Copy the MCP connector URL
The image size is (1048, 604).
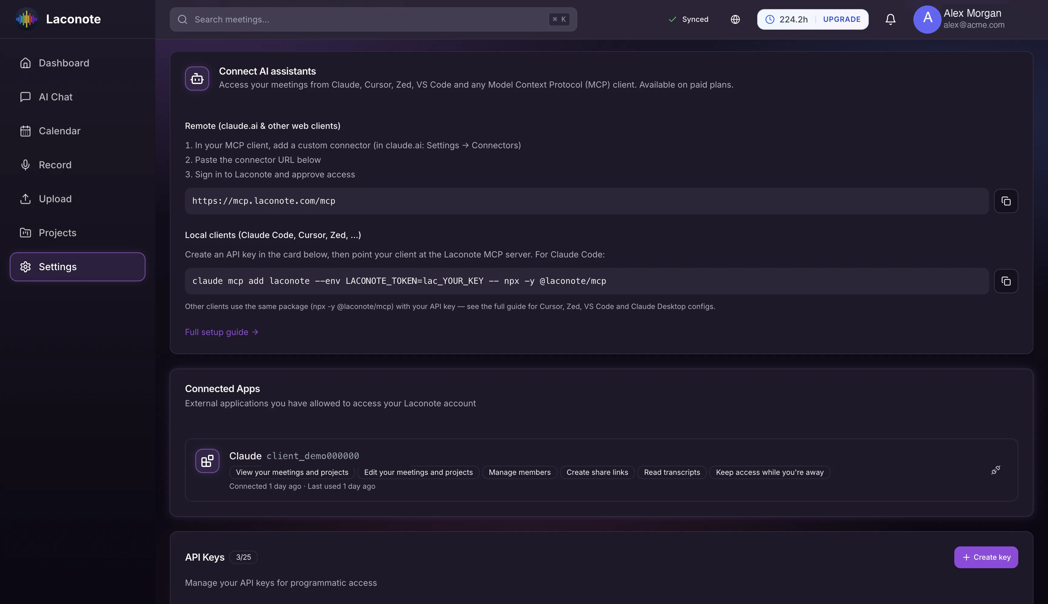point(1006,201)
